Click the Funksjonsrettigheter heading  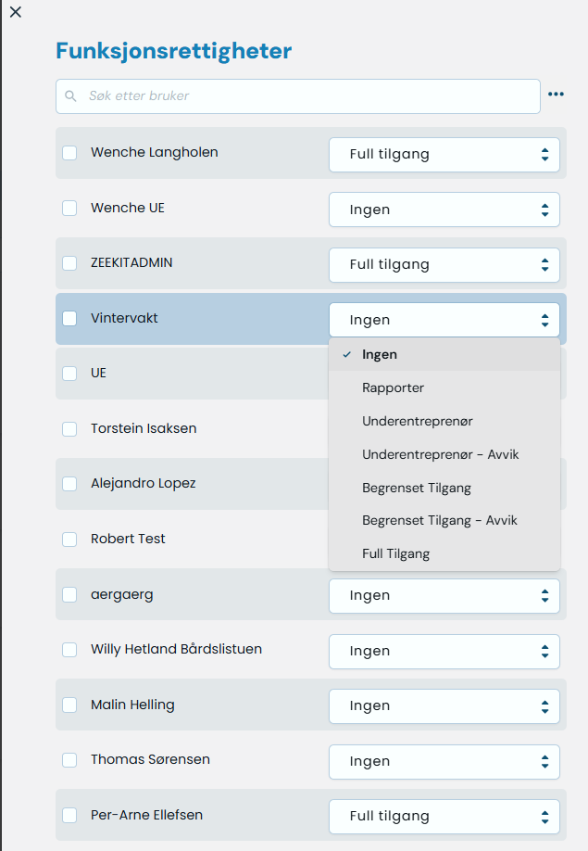click(x=174, y=51)
